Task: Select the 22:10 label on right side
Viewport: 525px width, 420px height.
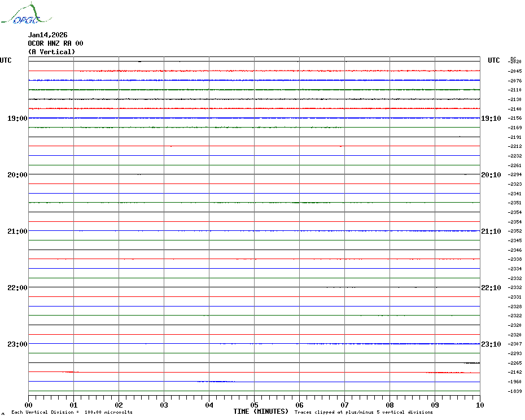Action: pyautogui.click(x=490, y=288)
